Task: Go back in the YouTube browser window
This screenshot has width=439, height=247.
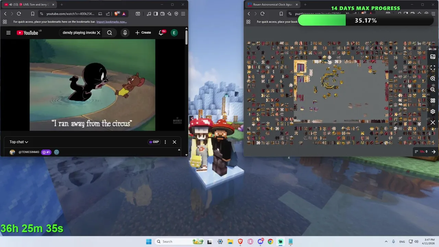Action: 5,14
